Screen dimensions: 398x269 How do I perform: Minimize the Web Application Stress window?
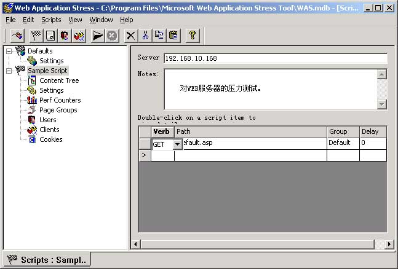click(x=367, y=8)
